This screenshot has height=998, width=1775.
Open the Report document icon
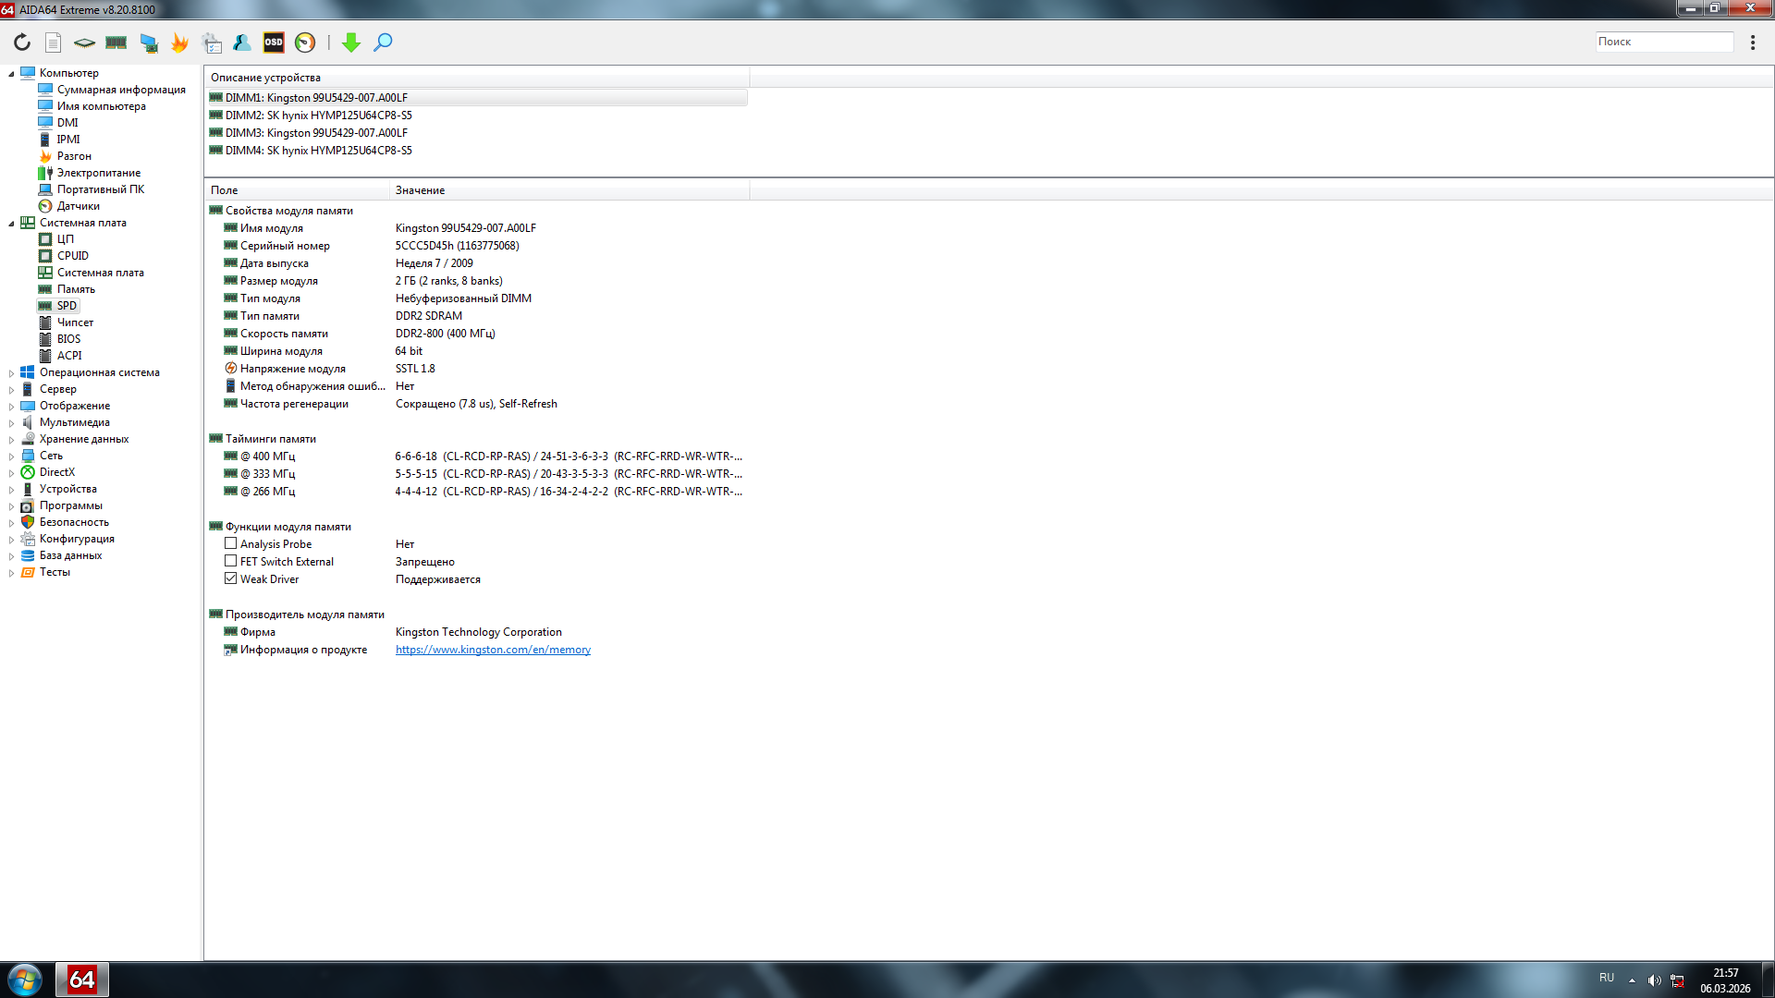click(x=54, y=43)
